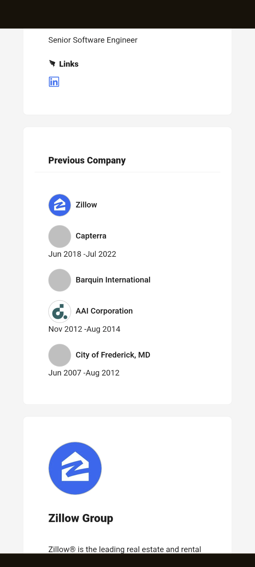Click City of Frederick's placeholder logo

click(x=59, y=355)
